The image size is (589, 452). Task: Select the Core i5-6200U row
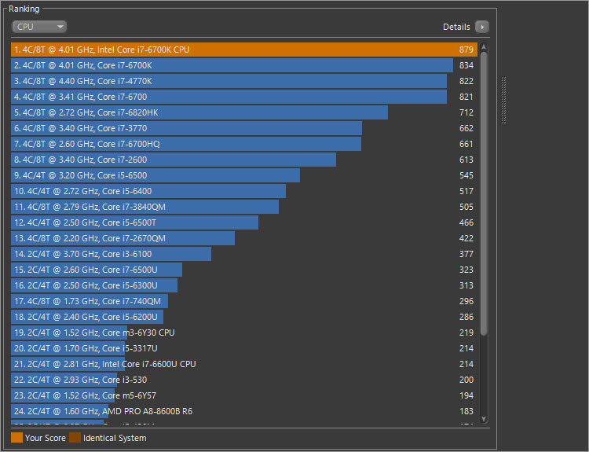[x=244, y=317]
